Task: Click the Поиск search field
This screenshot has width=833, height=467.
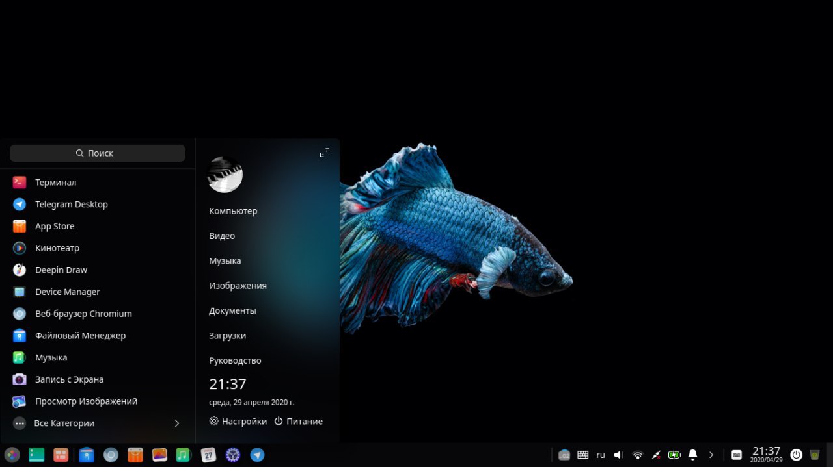Action: [98, 153]
